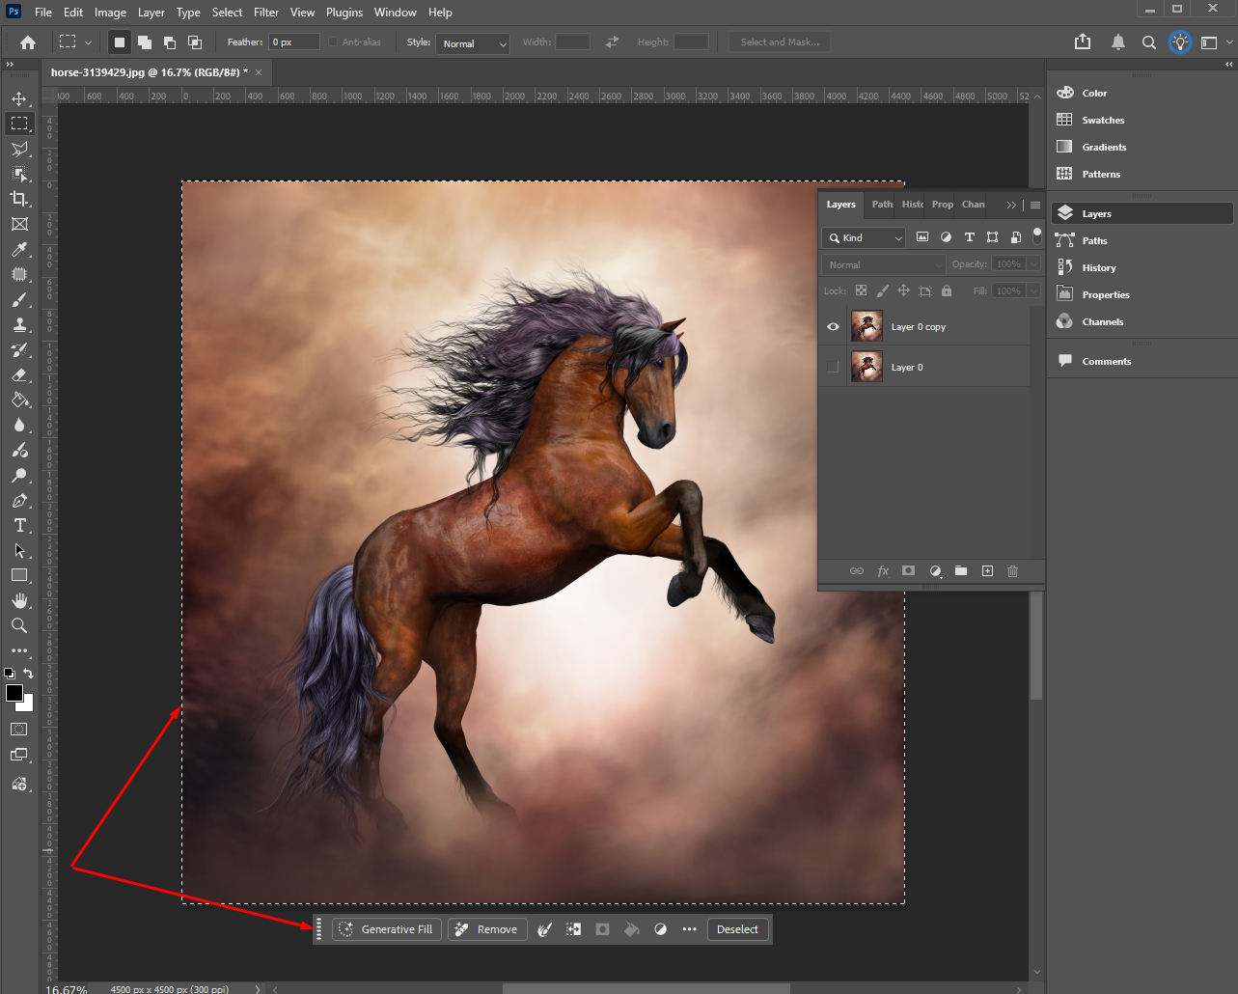The height and width of the screenshot is (994, 1238).
Task: Open the blending mode dropdown
Action: pos(882,263)
